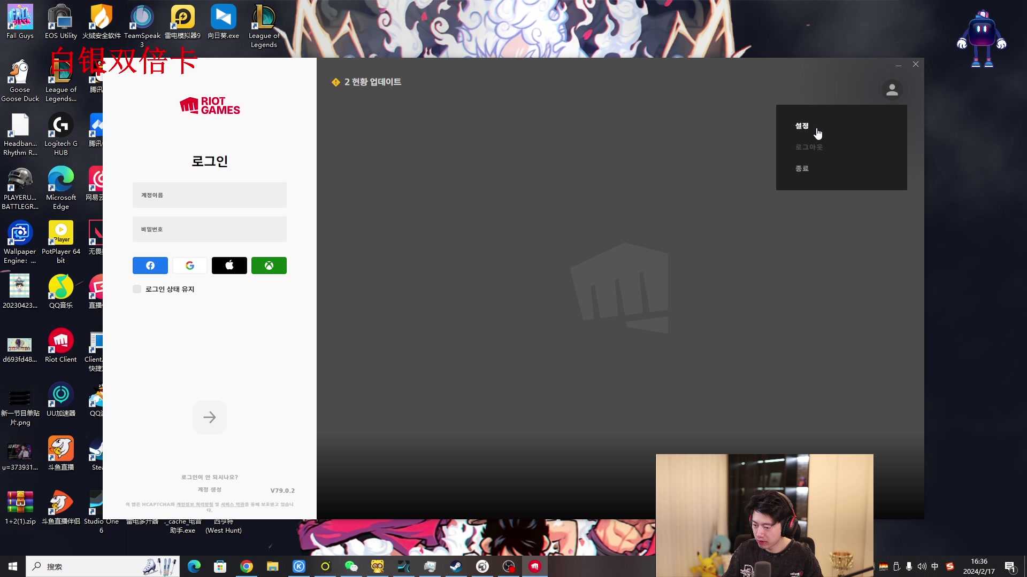Screen dimensions: 1027x577
Task: Click the microphone icon in system tray
Action: coord(909,566)
